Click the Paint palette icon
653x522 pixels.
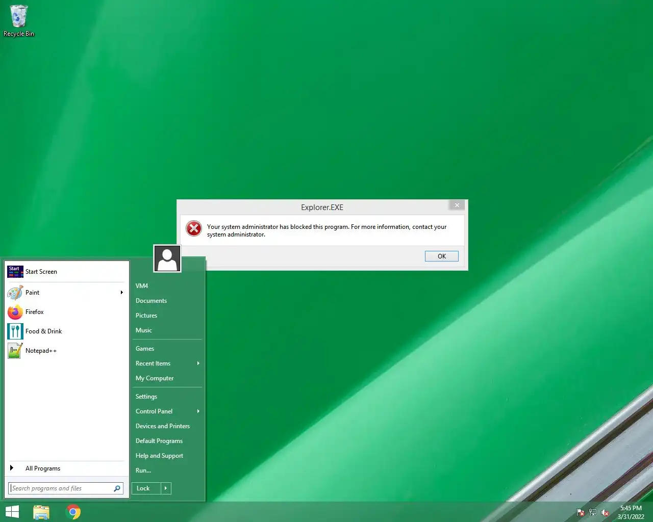(15, 293)
